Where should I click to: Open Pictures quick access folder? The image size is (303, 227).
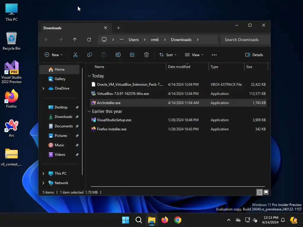[x=59, y=135]
